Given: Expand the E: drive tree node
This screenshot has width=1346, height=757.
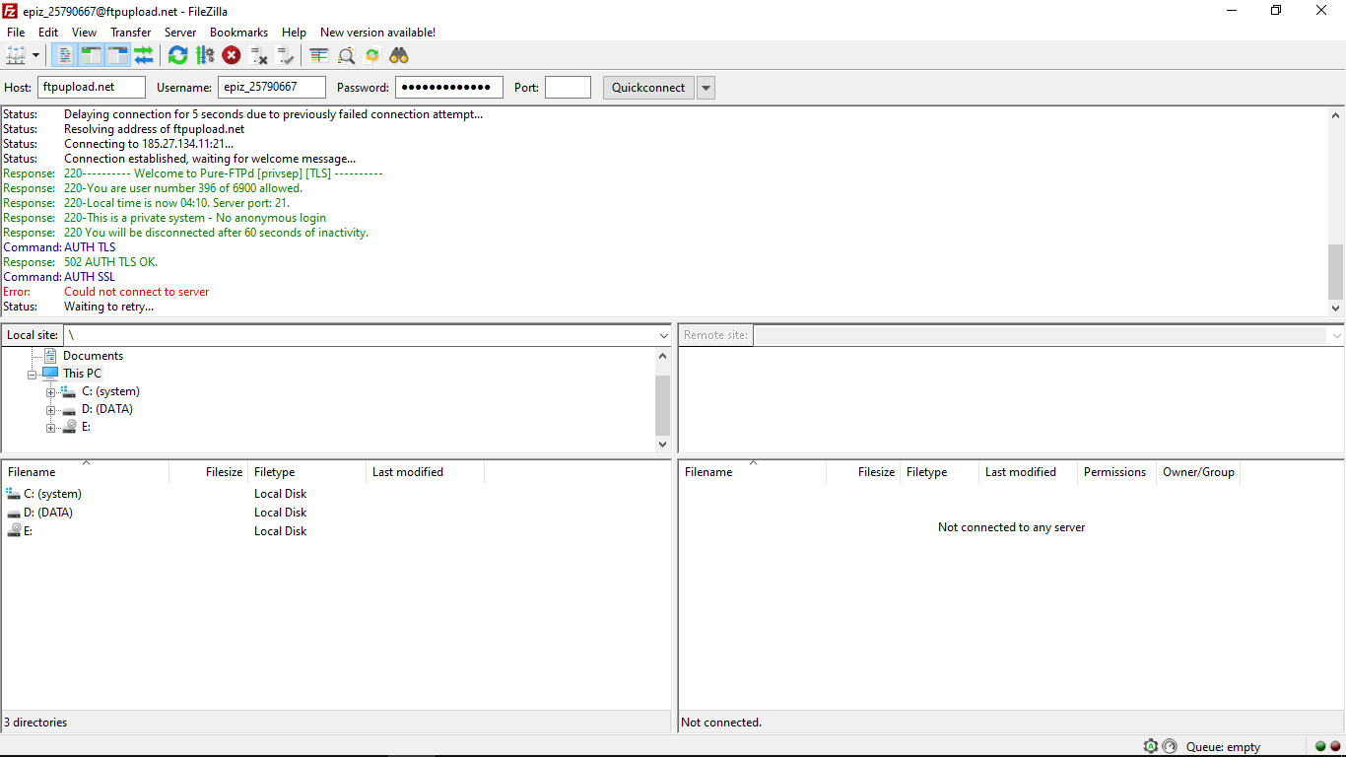Looking at the screenshot, I should coord(50,428).
